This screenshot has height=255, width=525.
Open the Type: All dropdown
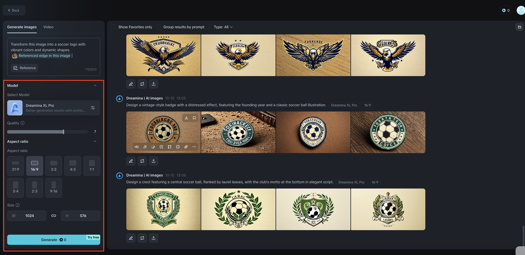click(x=223, y=27)
